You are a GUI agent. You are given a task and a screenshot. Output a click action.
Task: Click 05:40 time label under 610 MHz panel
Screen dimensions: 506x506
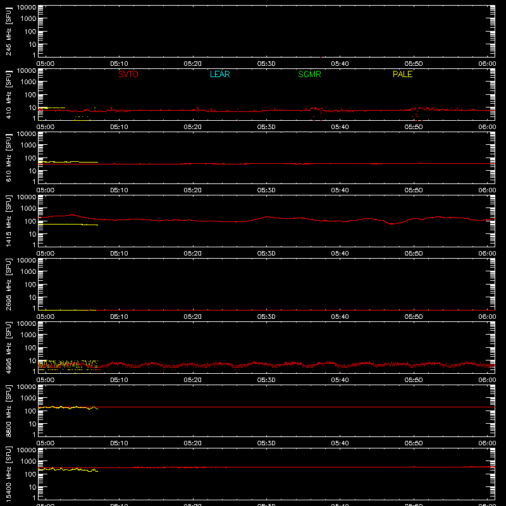[340, 190]
